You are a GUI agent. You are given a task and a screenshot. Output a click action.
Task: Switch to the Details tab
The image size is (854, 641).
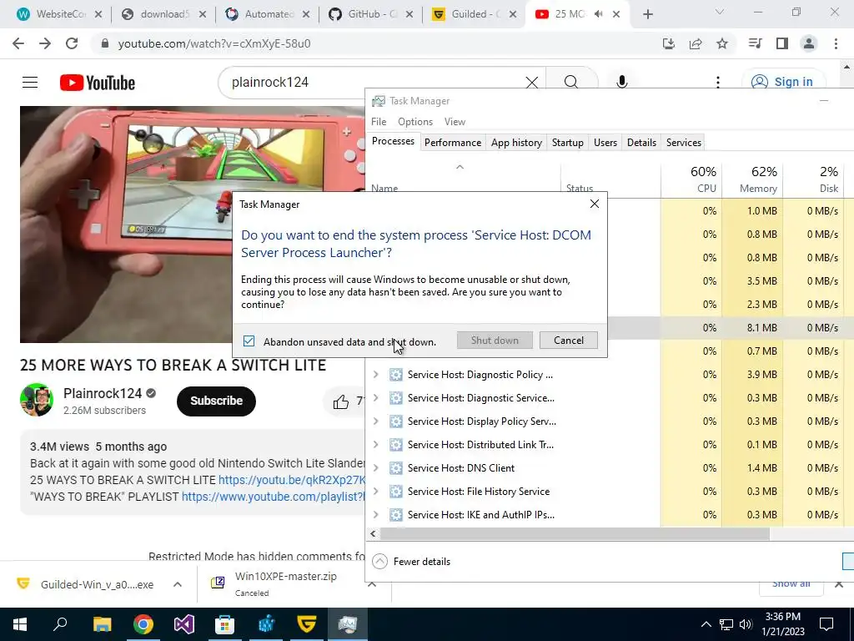tap(641, 142)
